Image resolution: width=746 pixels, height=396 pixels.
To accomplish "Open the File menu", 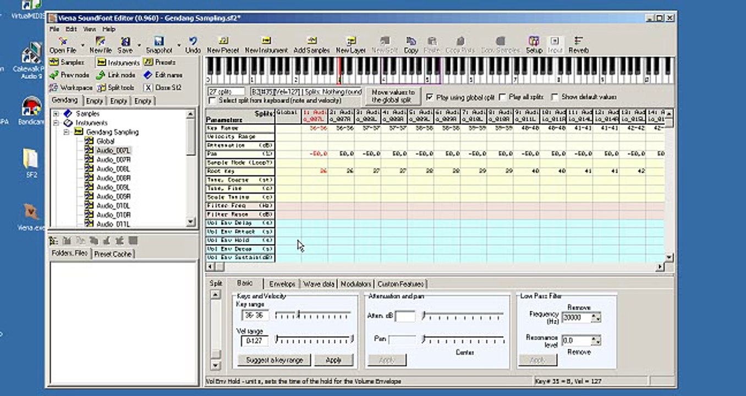I will (x=54, y=29).
